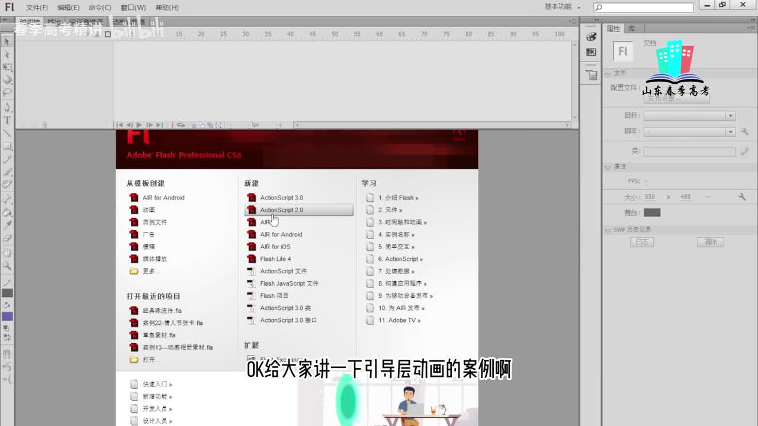Select the Subselection tool

coord(7,54)
